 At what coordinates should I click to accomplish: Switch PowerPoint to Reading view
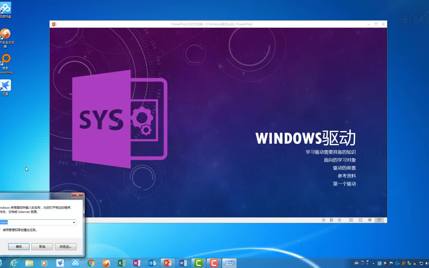click(370, 220)
